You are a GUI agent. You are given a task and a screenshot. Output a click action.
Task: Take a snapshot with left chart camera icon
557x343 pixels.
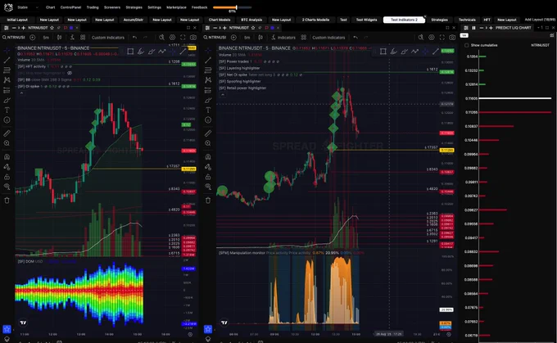pos(192,38)
